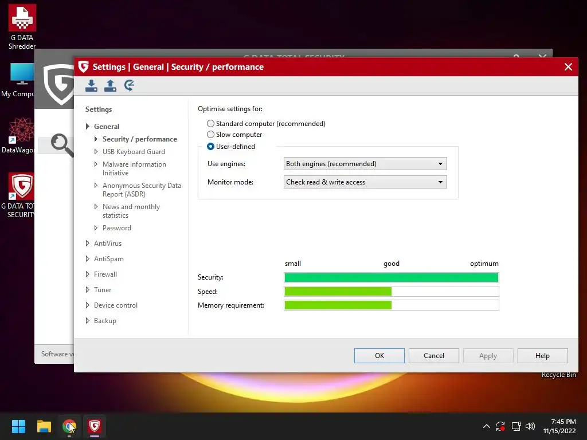Open Anonymous Security Data Report (ASDR)
Viewport: 587px width, 440px height.
[x=142, y=190]
